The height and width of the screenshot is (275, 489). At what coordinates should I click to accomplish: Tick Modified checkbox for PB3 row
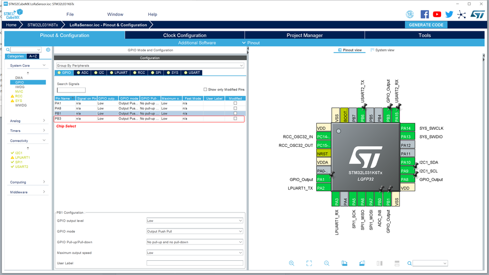(235, 118)
